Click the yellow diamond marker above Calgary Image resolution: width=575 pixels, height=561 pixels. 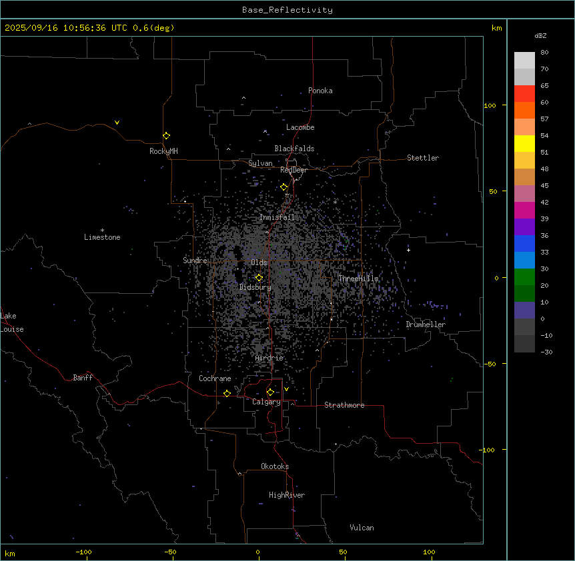pyautogui.click(x=270, y=392)
